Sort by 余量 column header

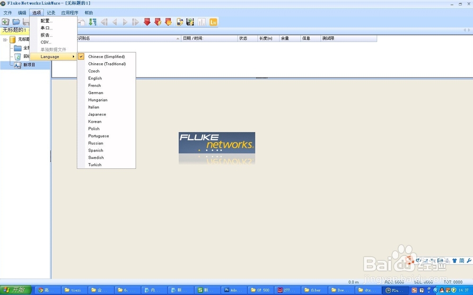(290, 38)
